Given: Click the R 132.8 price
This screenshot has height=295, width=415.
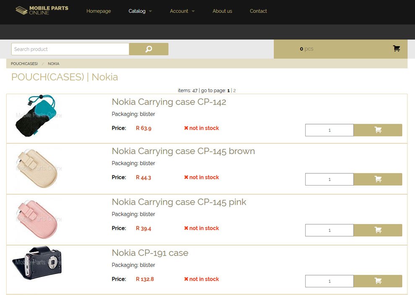Looking at the screenshot, I should coord(145,279).
